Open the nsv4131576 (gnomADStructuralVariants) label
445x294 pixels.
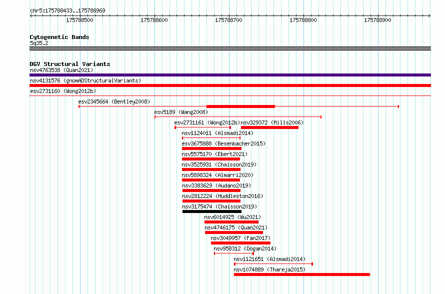(85, 80)
